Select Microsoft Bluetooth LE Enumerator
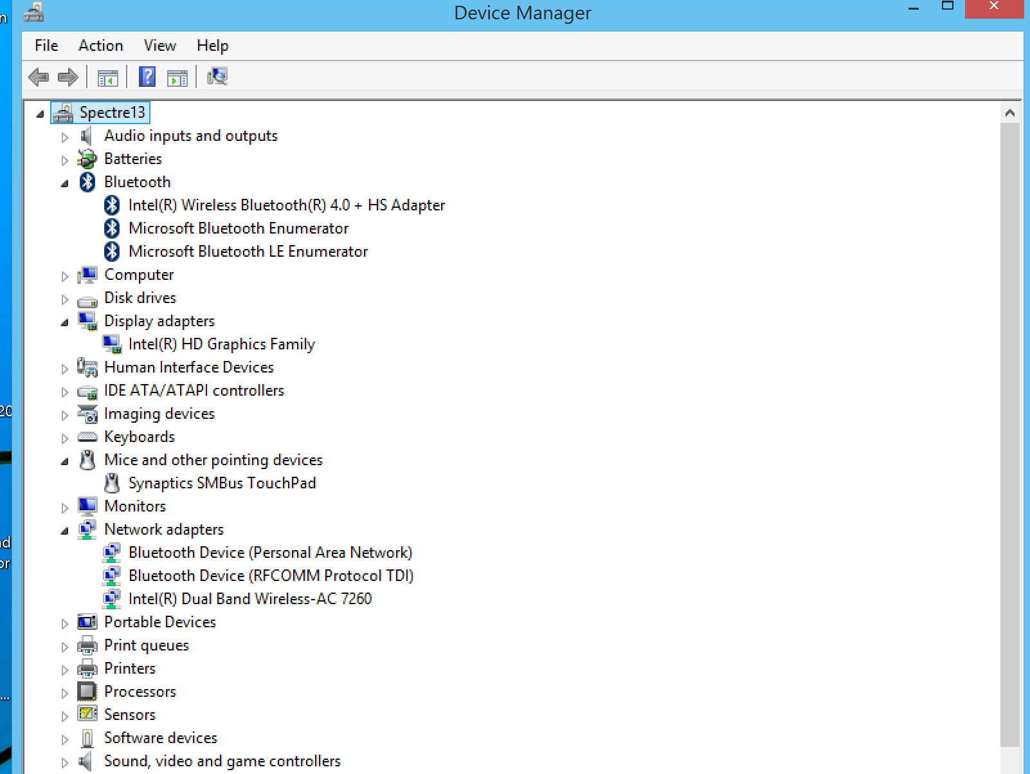 click(x=248, y=252)
